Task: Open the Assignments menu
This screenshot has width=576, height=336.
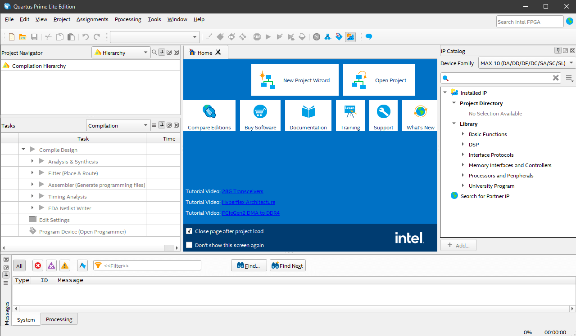Action: pyautogui.click(x=92, y=19)
